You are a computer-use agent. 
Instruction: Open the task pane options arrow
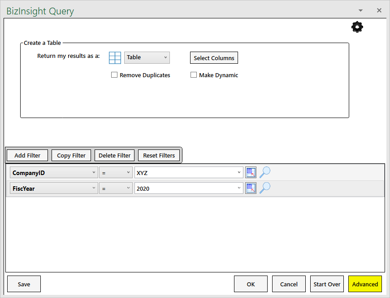pos(360,10)
